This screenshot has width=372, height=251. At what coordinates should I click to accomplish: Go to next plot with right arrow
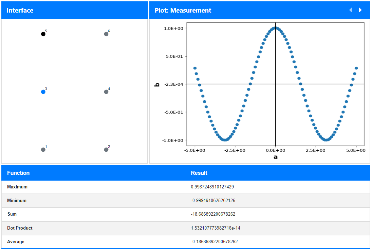tap(360, 10)
